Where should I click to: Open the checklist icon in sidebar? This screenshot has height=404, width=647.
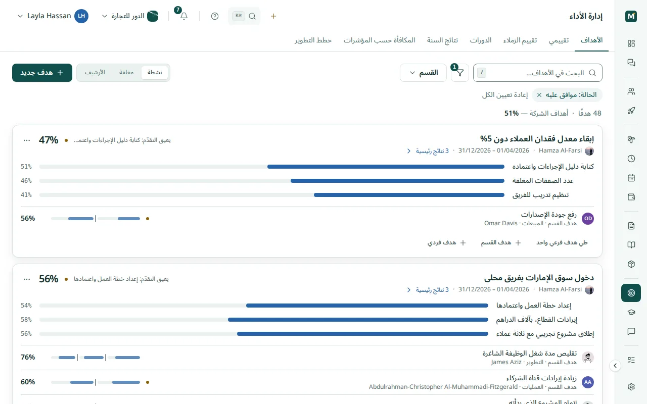click(631, 360)
